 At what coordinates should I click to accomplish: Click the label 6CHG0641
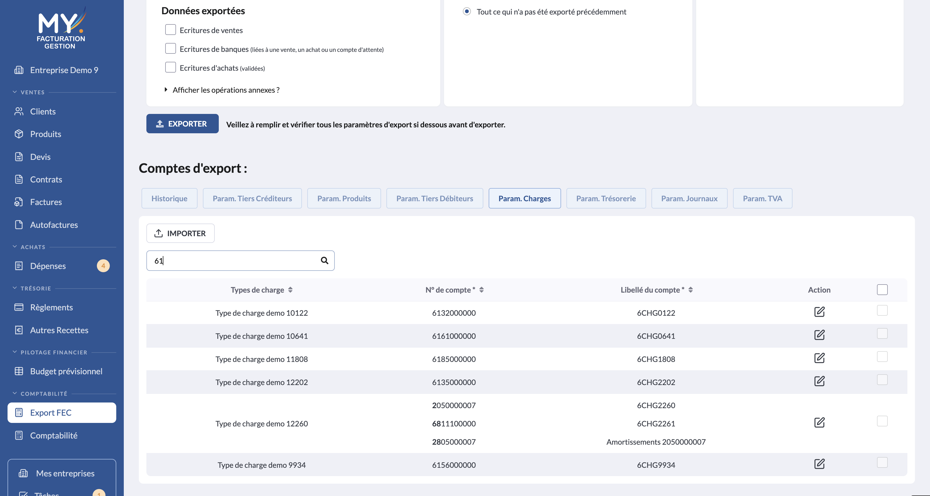point(656,336)
